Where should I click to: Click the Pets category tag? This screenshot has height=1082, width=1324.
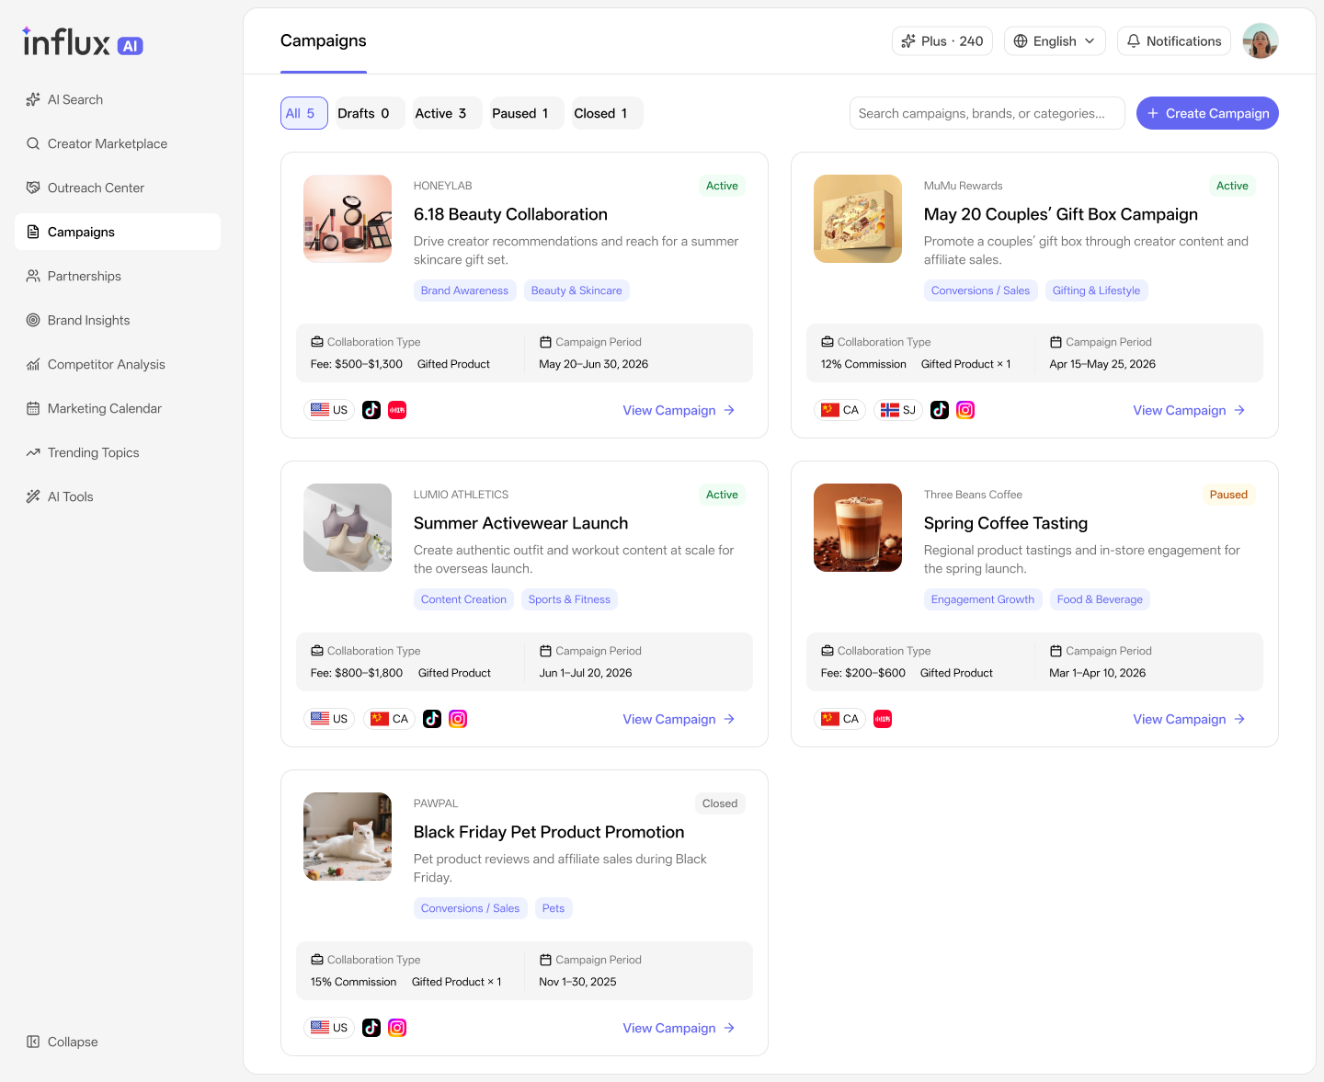point(554,908)
